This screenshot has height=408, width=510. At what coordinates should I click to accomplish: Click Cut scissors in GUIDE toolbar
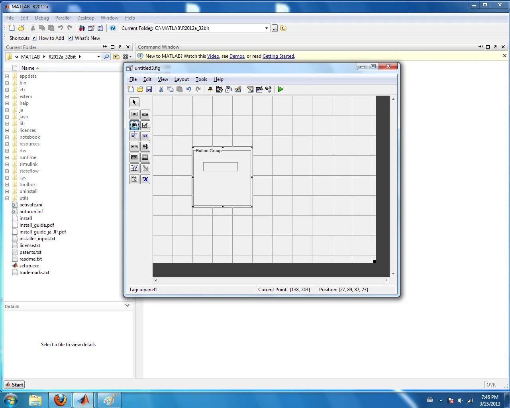point(161,89)
